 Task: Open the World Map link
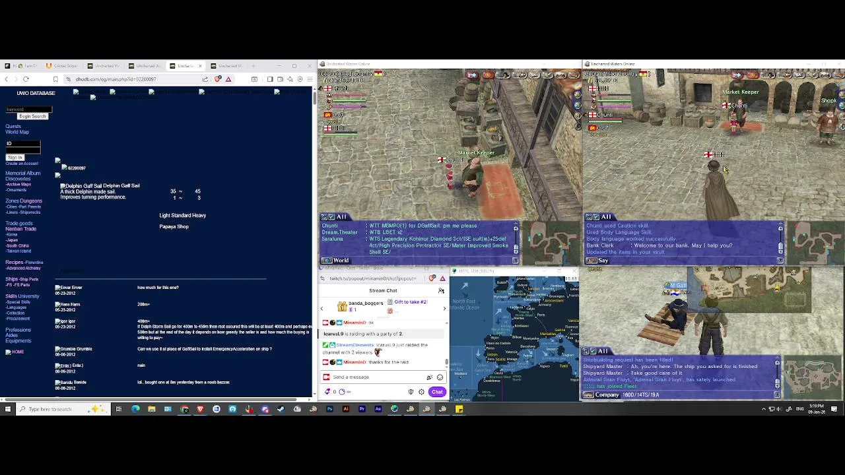17,132
